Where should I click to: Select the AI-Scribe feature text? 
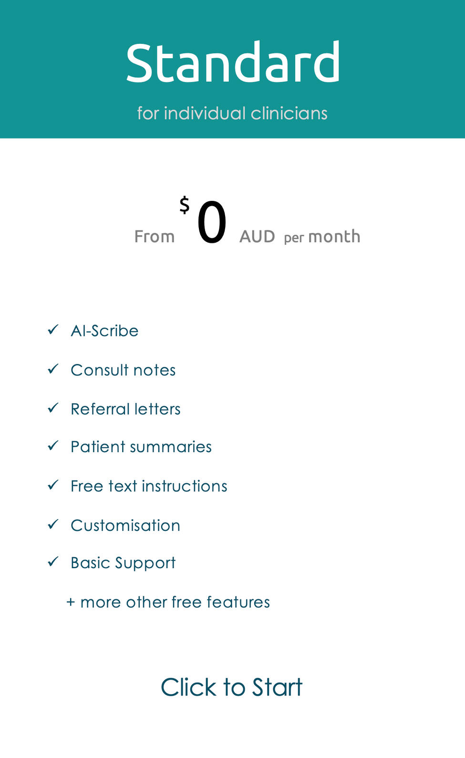[104, 331]
